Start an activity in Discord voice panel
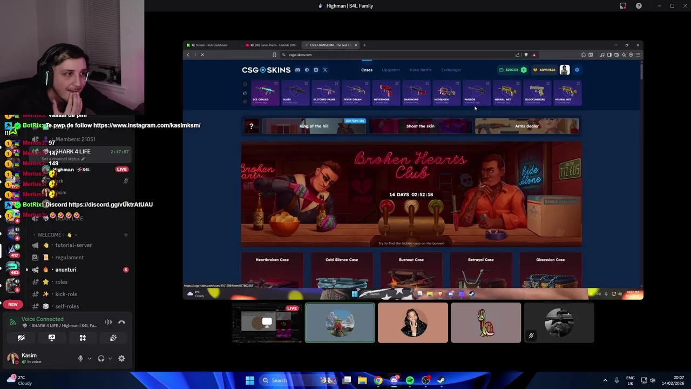 coord(83,338)
